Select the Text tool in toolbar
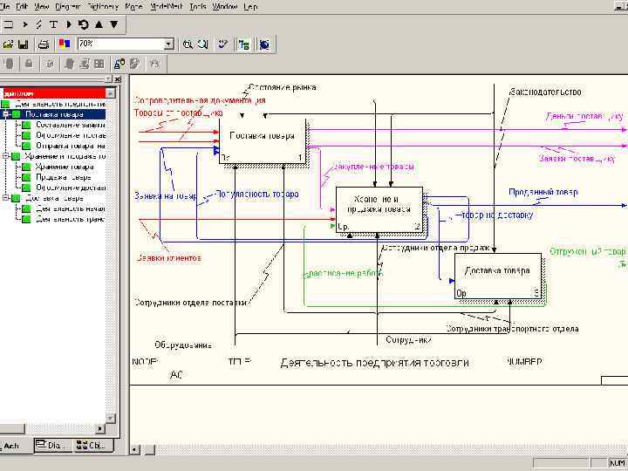 [x=53, y=24]
